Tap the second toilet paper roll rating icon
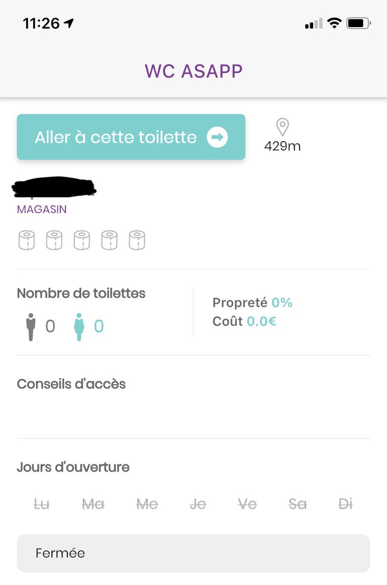 pyautogui.click(x=54, y=240)
